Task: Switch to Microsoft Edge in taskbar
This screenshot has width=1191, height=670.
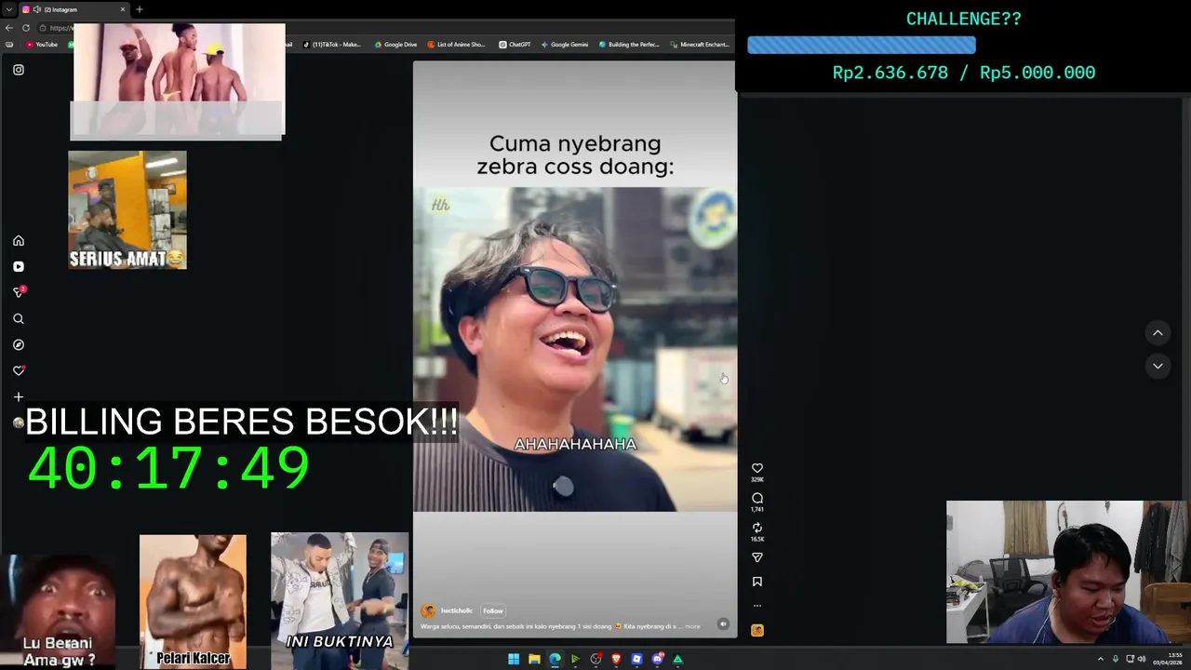Action: point(555,659)
